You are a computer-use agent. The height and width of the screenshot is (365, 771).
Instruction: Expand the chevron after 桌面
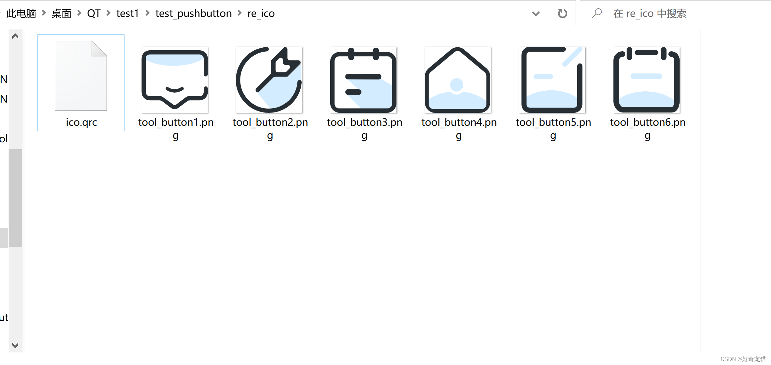pos(79,13)
